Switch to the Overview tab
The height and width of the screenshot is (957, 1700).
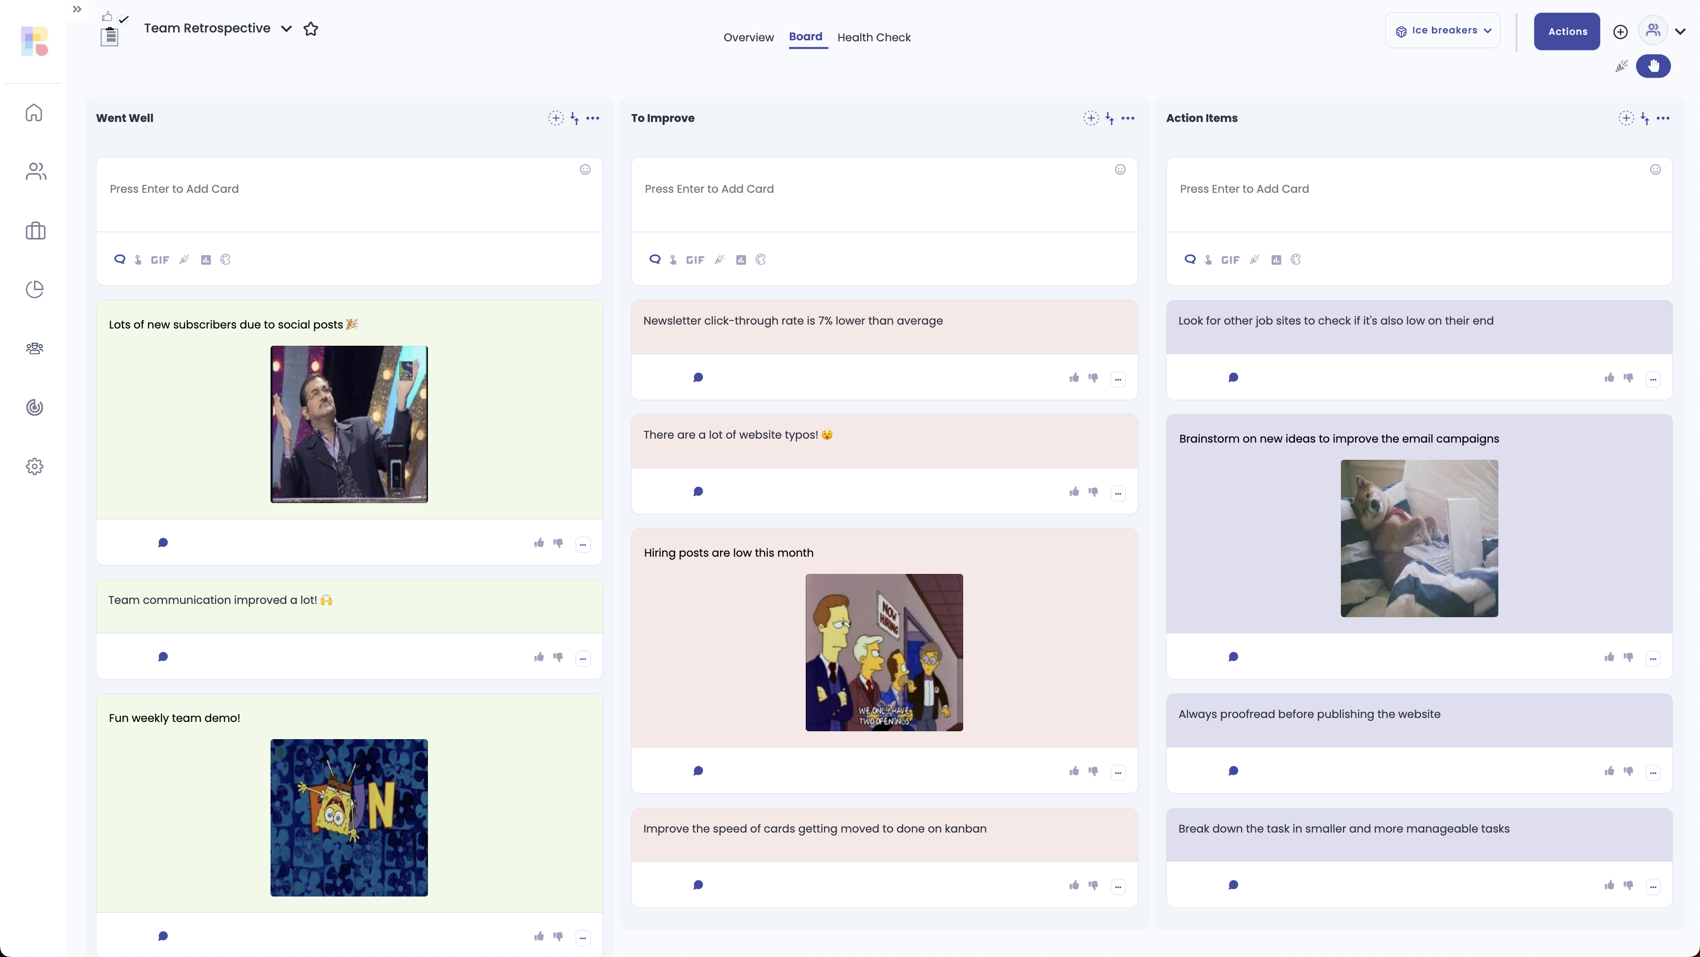click(x=748, y=37)
